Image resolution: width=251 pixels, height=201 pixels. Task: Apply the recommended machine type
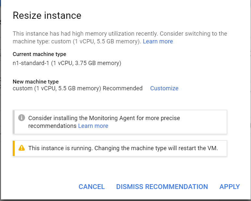click(x=230, y=187)
